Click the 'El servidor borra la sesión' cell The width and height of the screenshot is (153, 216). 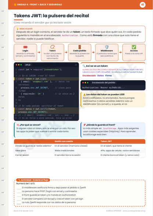[68, 155]
